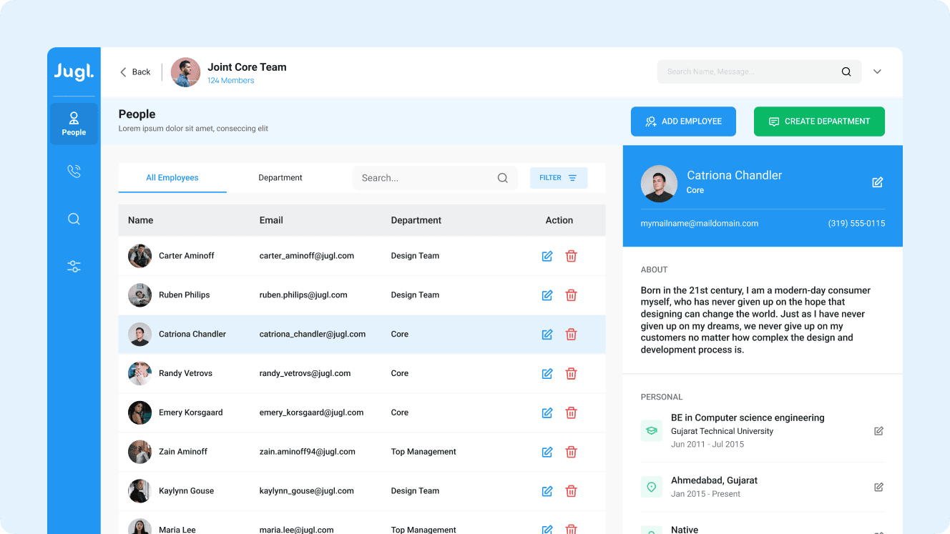Expand the top-right account dropdown chevron

pos(877,71)
